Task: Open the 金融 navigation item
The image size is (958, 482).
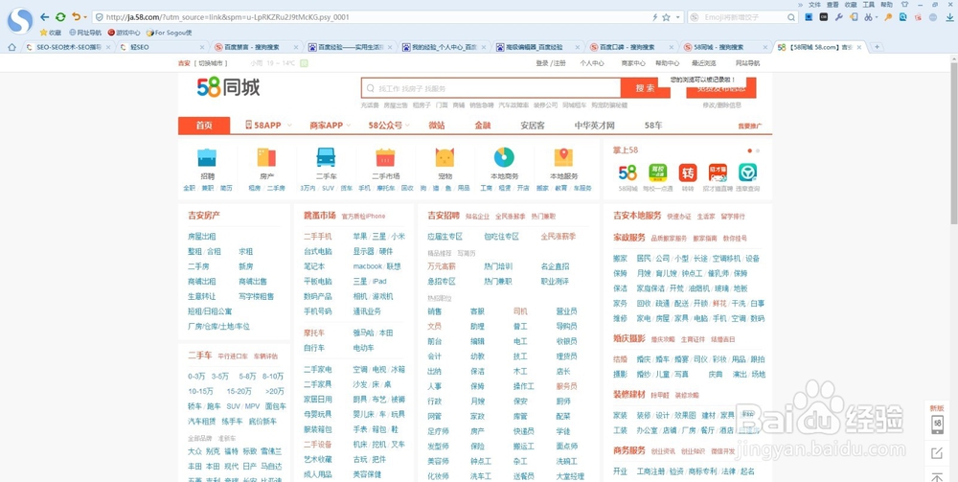Action: (x=483, y=126)
